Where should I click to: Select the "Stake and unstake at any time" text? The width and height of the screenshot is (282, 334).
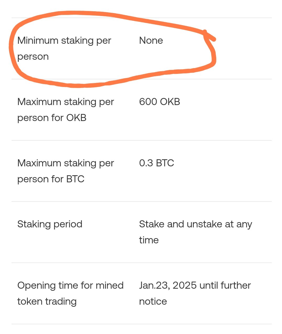click(x=195, y=232)
